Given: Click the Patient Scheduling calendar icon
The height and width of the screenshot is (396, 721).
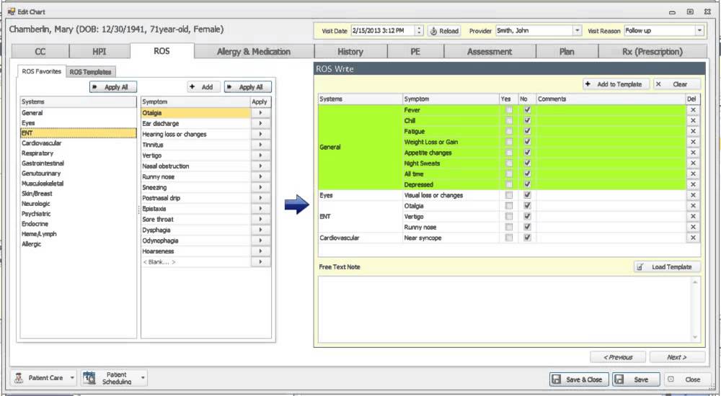Looking at the screenshot, I should tap(89, 377).
